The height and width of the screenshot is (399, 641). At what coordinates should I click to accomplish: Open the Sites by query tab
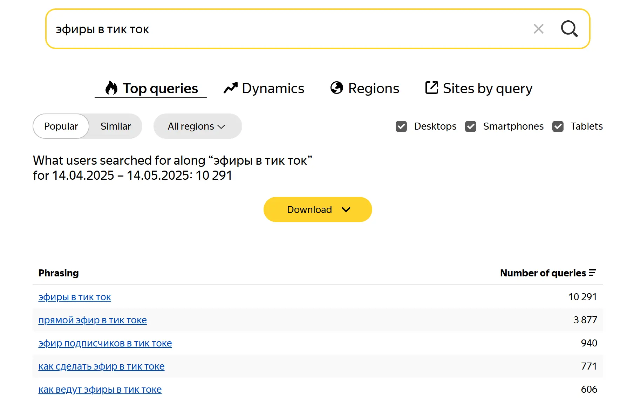pos(479,88)
